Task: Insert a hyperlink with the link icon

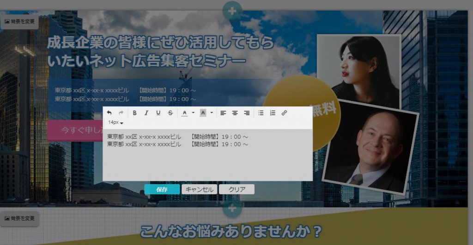Action: tap(284, 113)
